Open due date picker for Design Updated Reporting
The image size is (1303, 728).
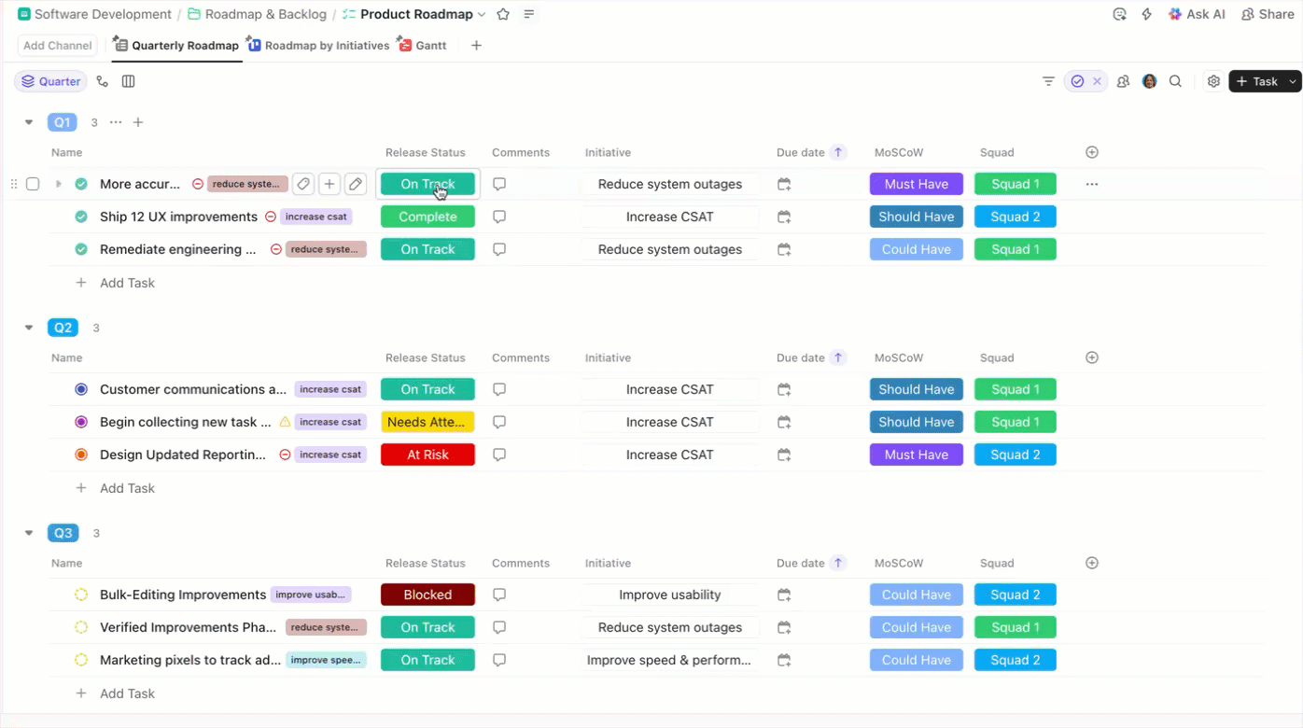pos(783,455)
